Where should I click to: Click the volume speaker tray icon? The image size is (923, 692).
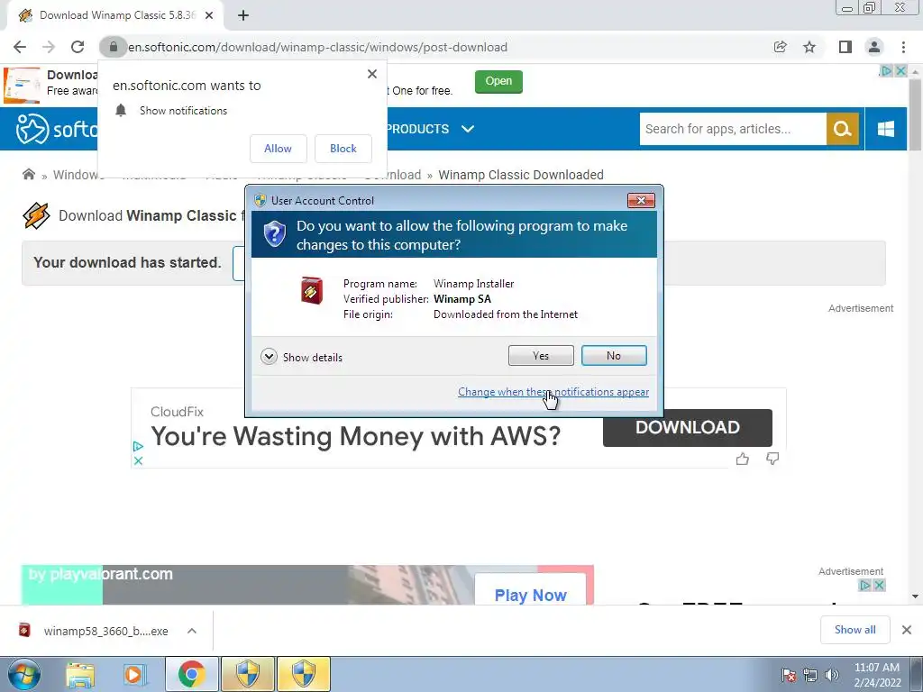click(x=832, y=675)
